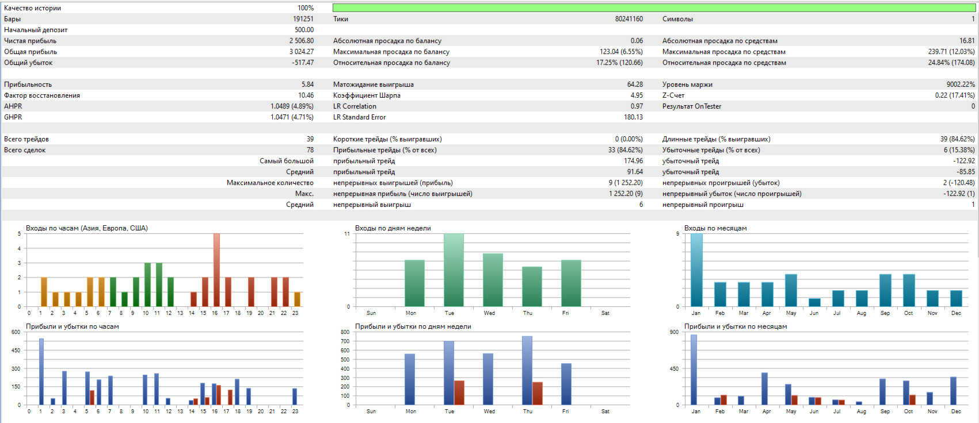The image size is (979, 423).
Task: Click relative equity drawdown '24.84% (174.08)'
Action: click(951, 63)
